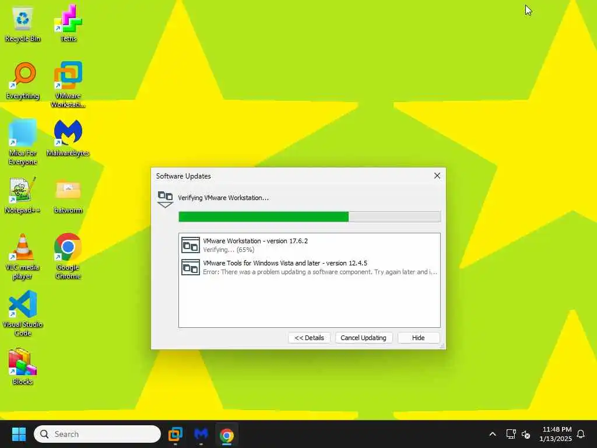597x448 pixels.
Task: Click the 'Verifying... (65%)' status line
Action: [x=229, y=250]
